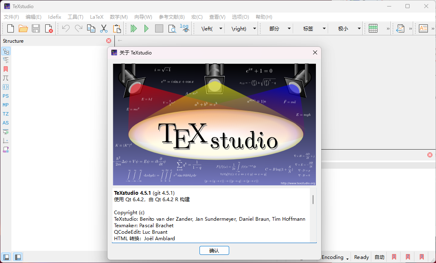Close the Structure panel with the red X

coord(109,41)
